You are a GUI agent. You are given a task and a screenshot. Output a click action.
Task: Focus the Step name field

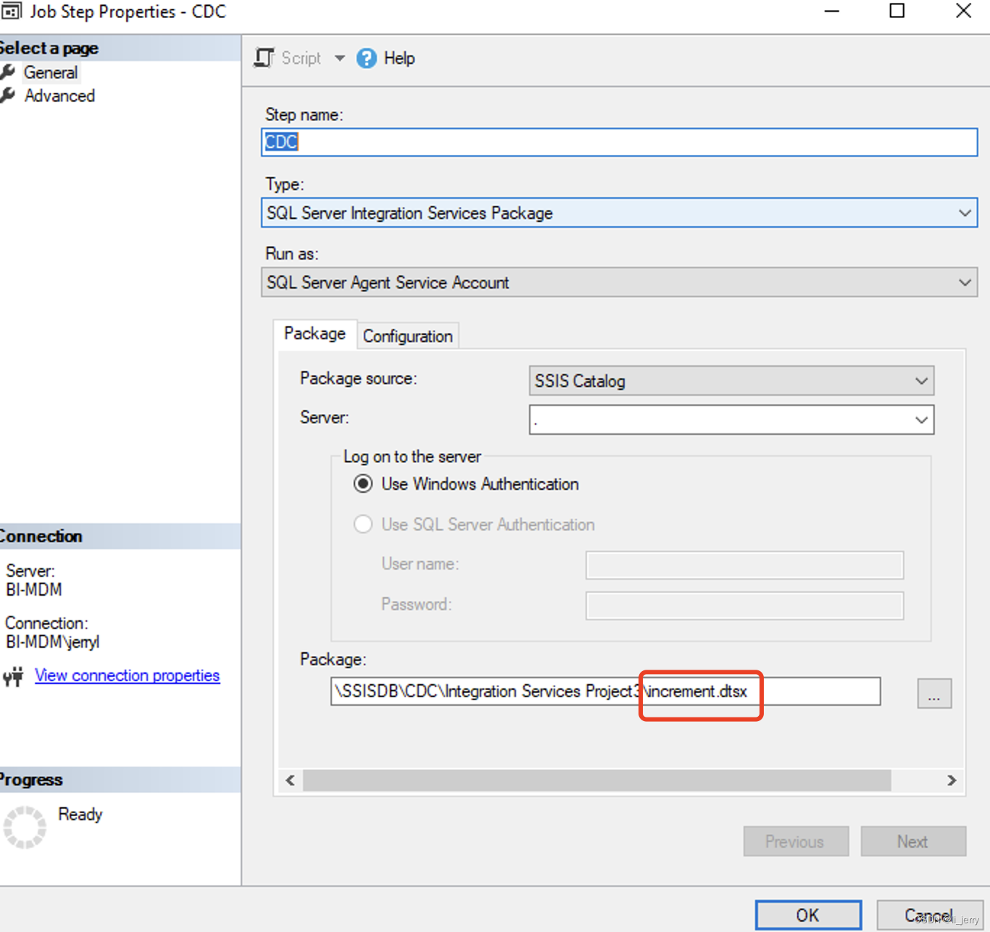click(619, 142)
